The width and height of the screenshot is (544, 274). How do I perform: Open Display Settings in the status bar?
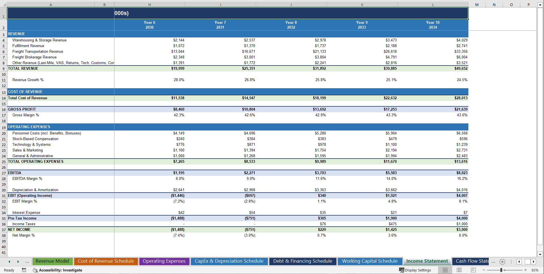click(415, 270)
